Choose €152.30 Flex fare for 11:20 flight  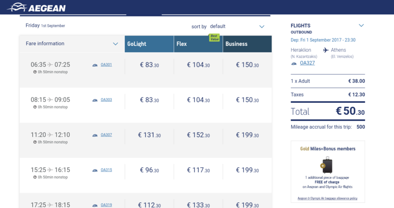(198, 135)
